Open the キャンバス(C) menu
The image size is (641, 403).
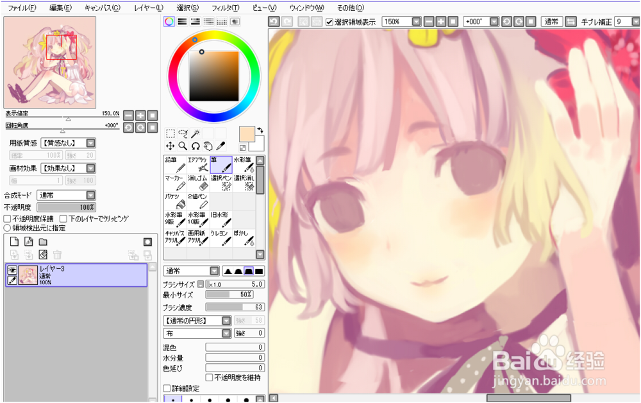[103, 8]
